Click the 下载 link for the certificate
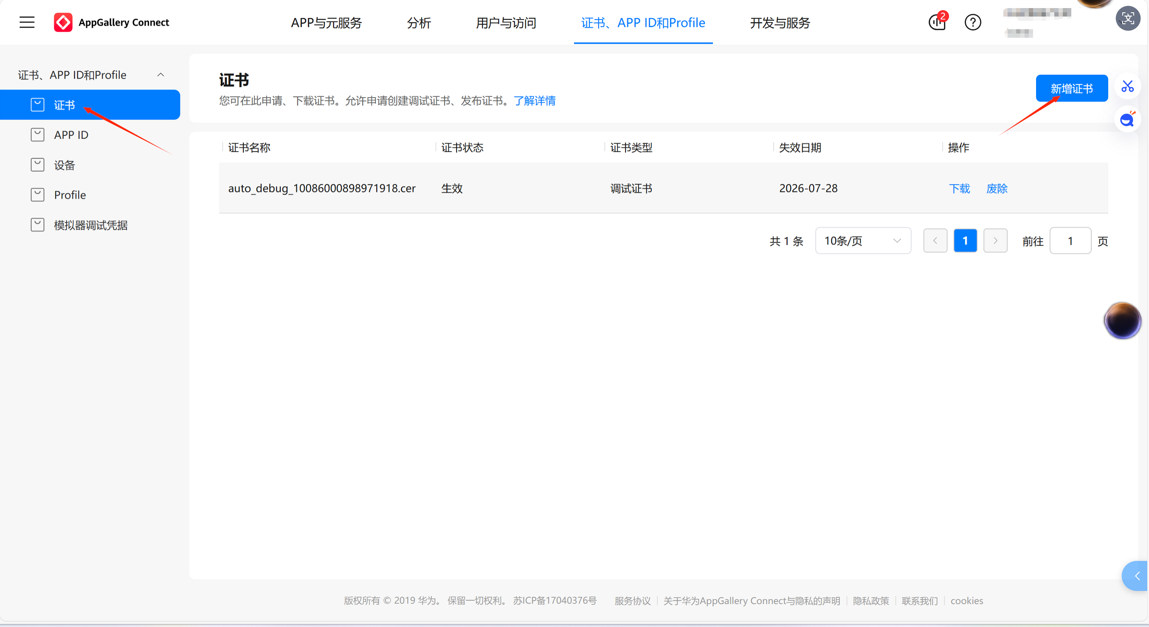The height and width of the screenshot is (627, 1149). click(959, 188)
